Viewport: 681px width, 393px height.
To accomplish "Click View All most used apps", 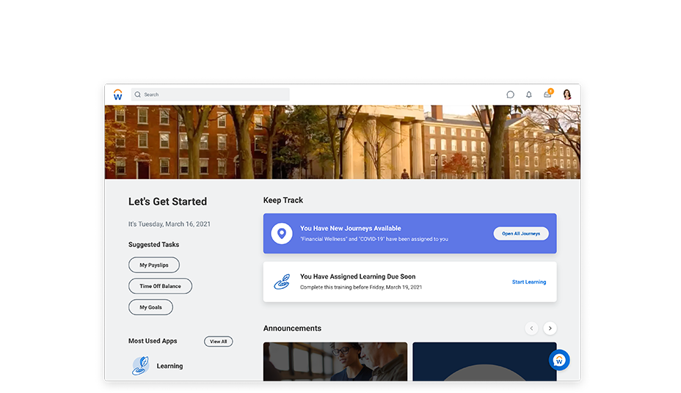I will (219, 342).
